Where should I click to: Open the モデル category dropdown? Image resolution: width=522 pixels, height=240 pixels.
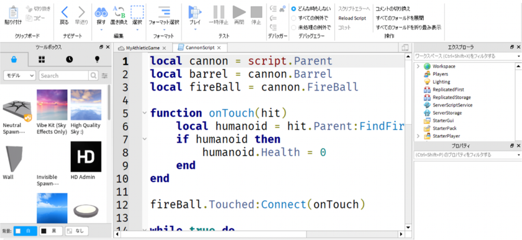(19, 76)
